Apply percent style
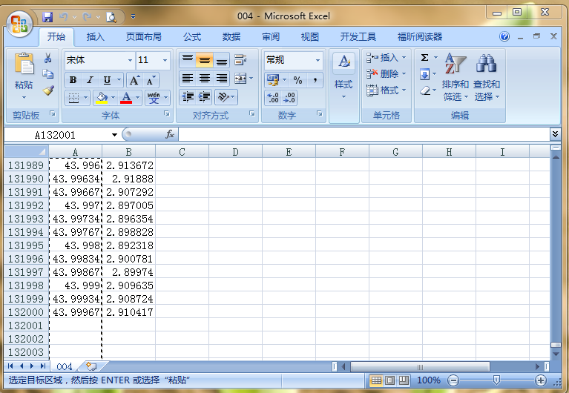Image resolution: width=569 pixels, height=393 pixels. 297,80
